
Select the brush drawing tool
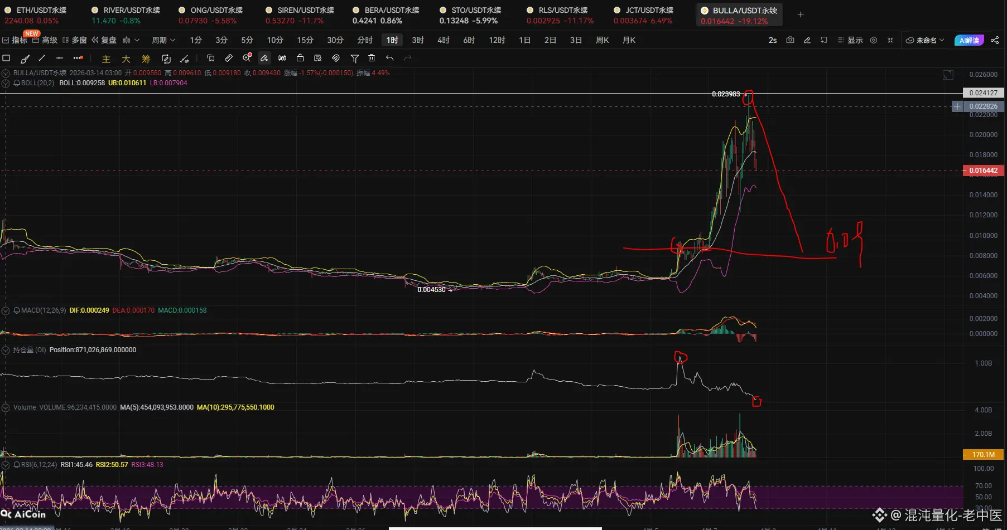pyautogui.click(x=25, y=59)
